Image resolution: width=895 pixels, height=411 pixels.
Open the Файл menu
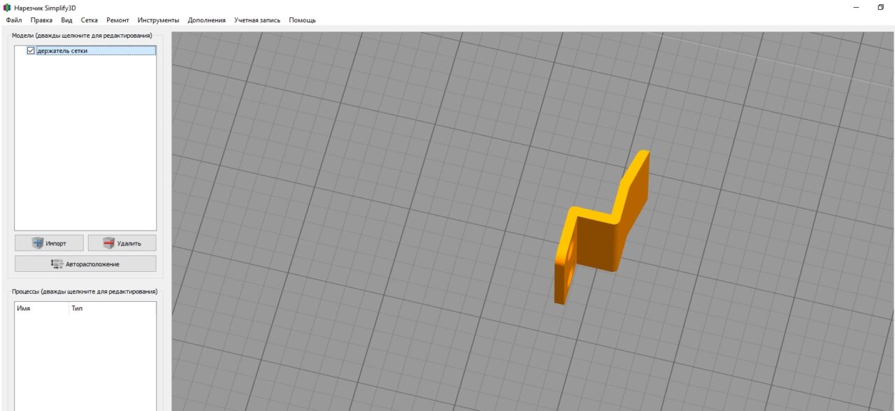[x=13, y=20]
